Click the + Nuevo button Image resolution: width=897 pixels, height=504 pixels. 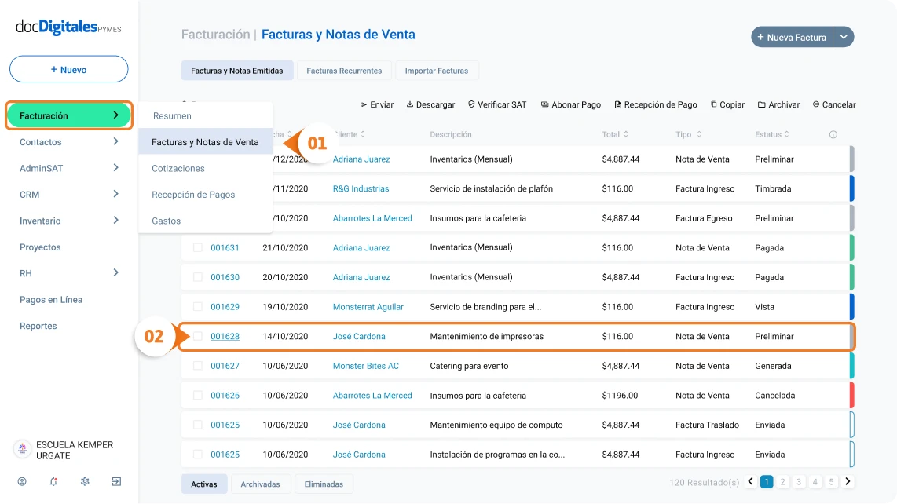(x=69, y=69)
